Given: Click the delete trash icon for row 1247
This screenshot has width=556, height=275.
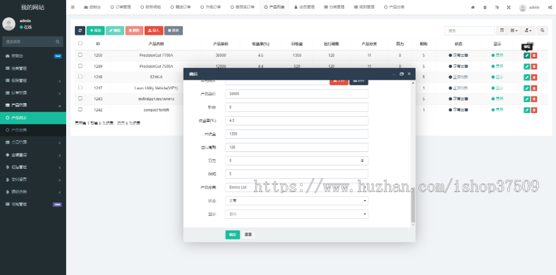Looking at the screenshot, I should coord(534,88).
